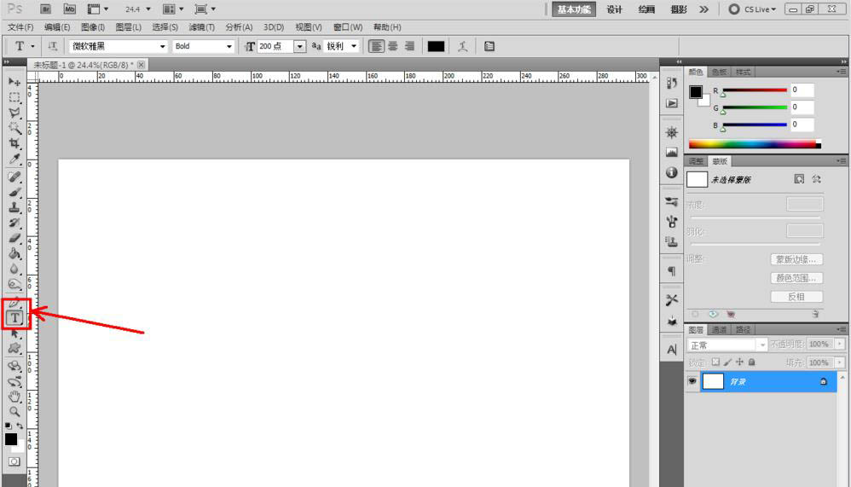Open the tool preset picker arrow
The height and width of the screenshot is (487, 851).
[x=32, y=47]
